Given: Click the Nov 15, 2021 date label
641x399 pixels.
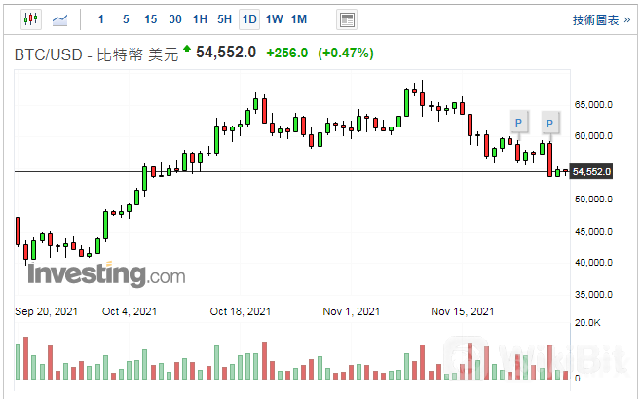Looking at the screenshot, I should [463, 311].
